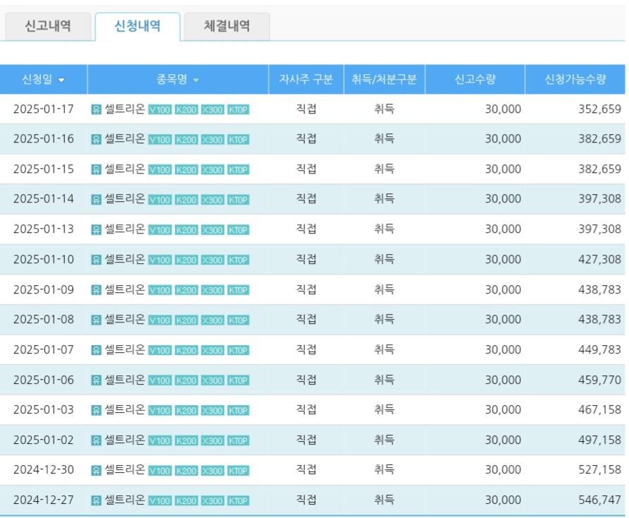Click the available quantity 497,158
This screenshot has height=518, width=629.
pyautogui.click(x=600, y=440)
